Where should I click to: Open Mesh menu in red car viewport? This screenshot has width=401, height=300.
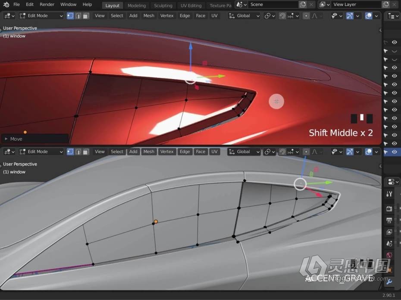coord(149,16)
